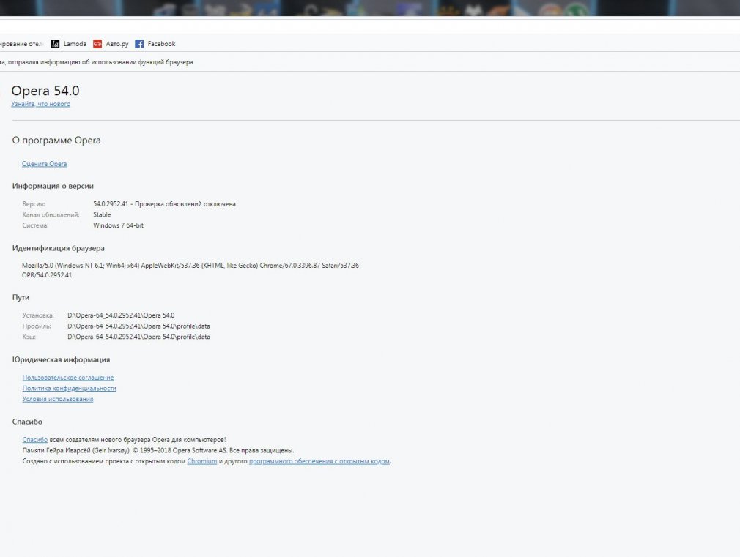Open the Авто.ру bookmark
This screenshot has width=740, height=557.
click(x=111, y=44)
